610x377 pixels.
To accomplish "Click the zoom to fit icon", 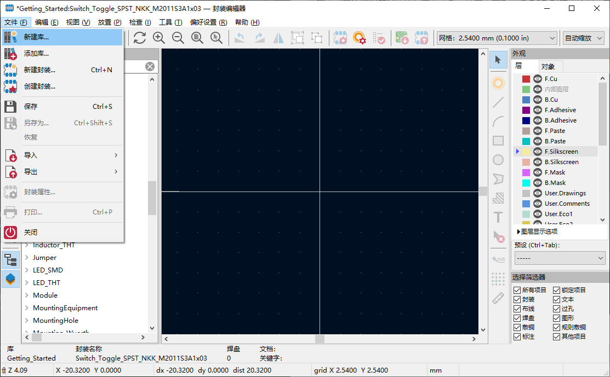I will (x=197, y=38).
